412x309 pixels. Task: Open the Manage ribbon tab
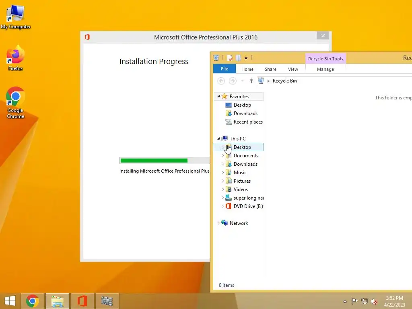coord(325,69)
